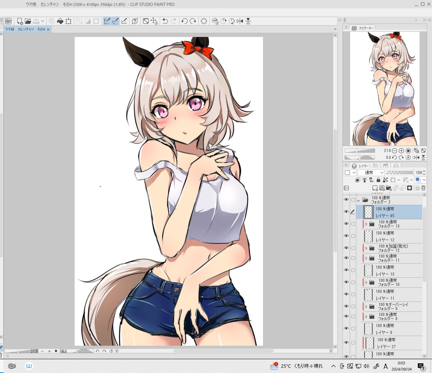Image resolution: width=432 pixels, height=373 pixels.
Task: Expand フォルダー 12 加算(発光) folder
Action: [x=366, y=248]
